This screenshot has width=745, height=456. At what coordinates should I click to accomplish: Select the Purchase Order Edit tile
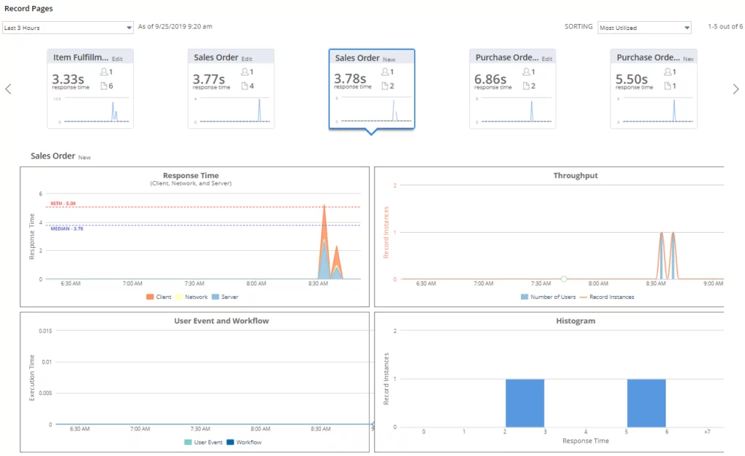click(x=512, y=89)
